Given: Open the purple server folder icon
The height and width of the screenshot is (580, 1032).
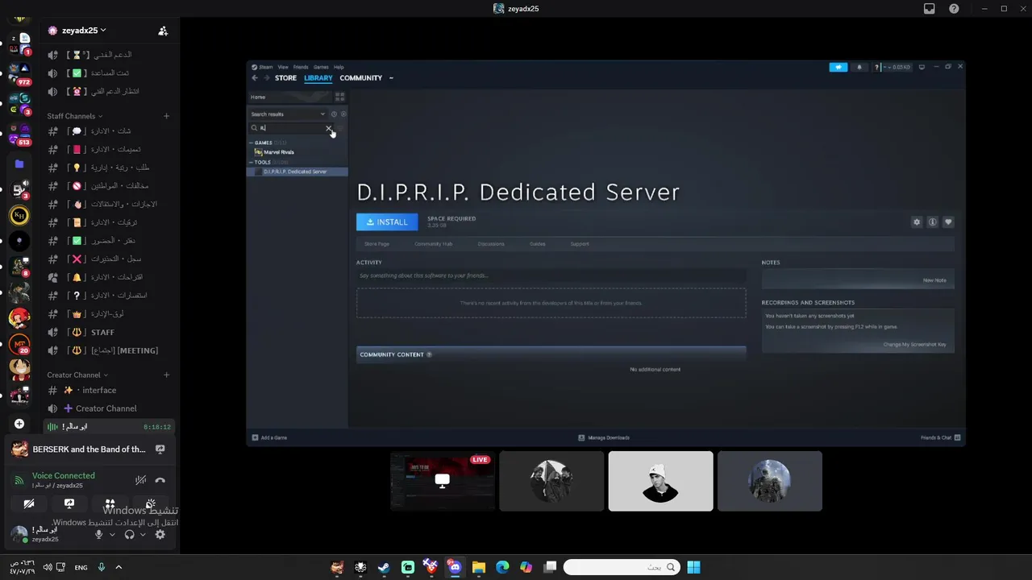Looking at the screenshot, I should (x=19, y=164).
